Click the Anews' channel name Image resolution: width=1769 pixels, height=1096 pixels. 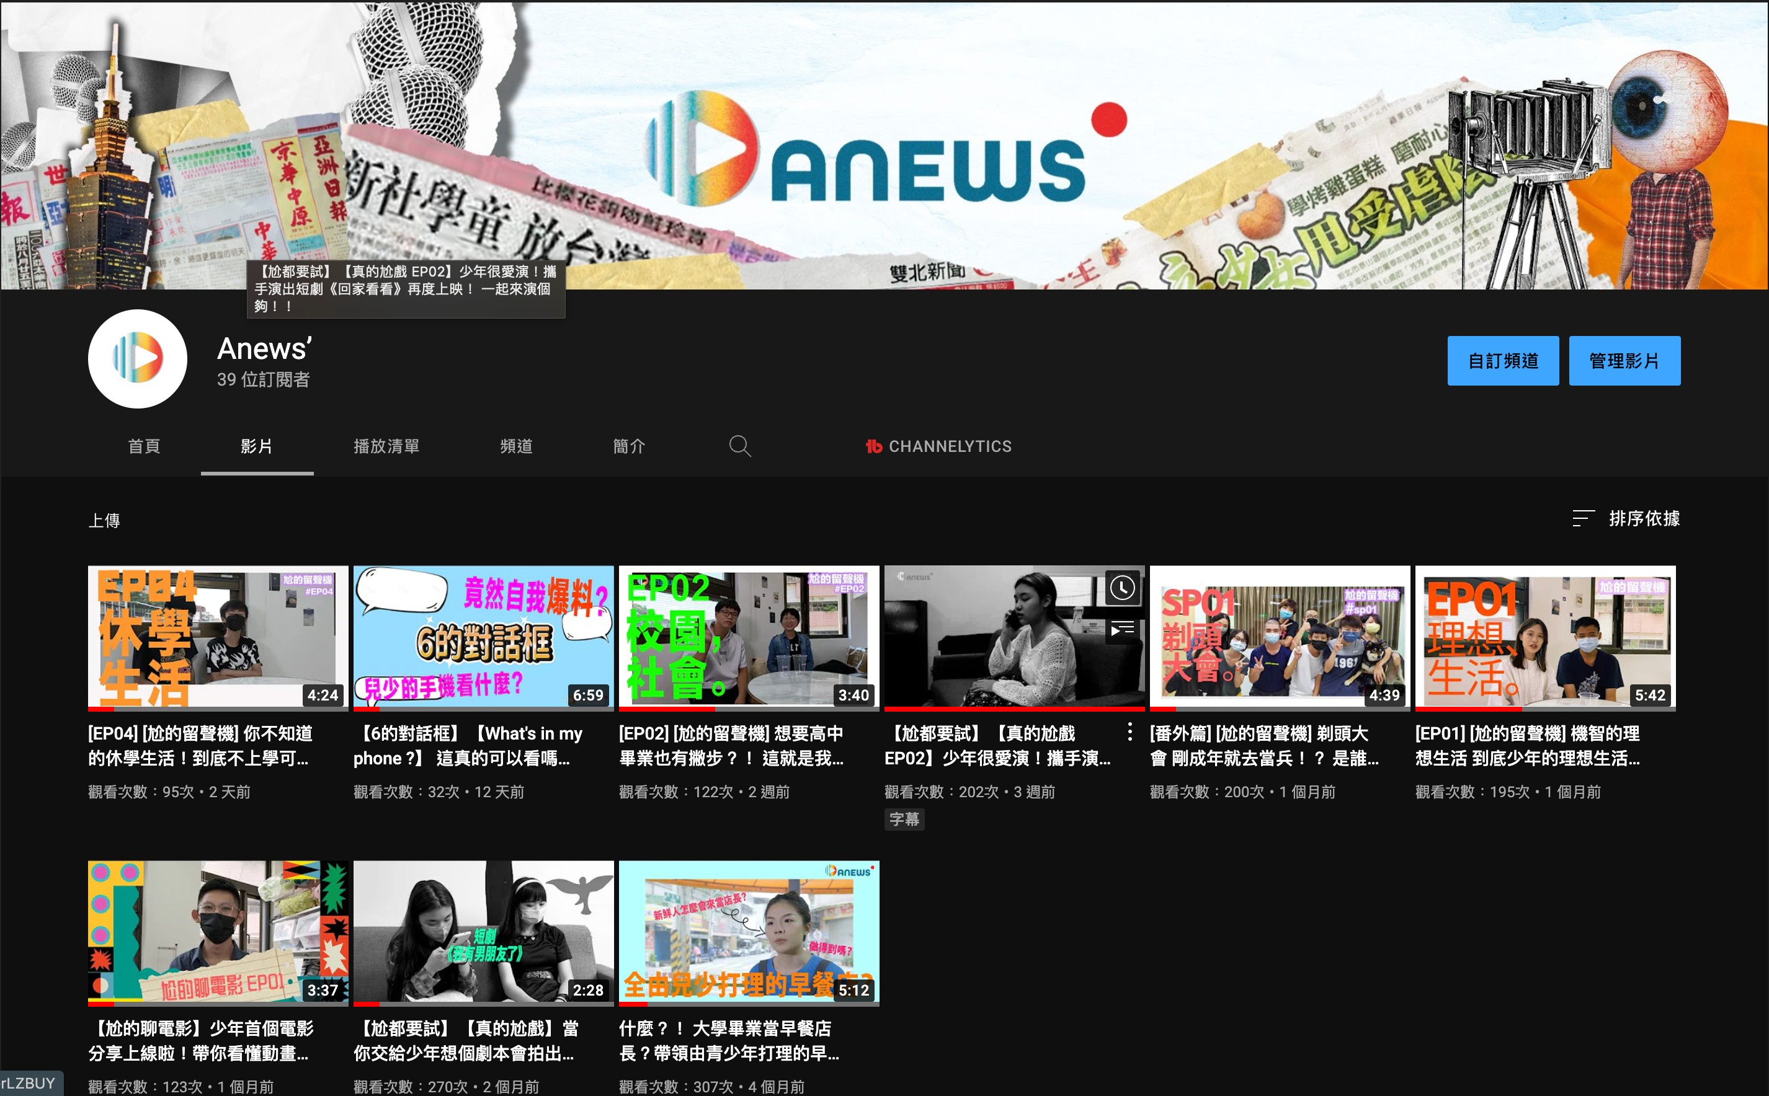(x=265, y=348)
